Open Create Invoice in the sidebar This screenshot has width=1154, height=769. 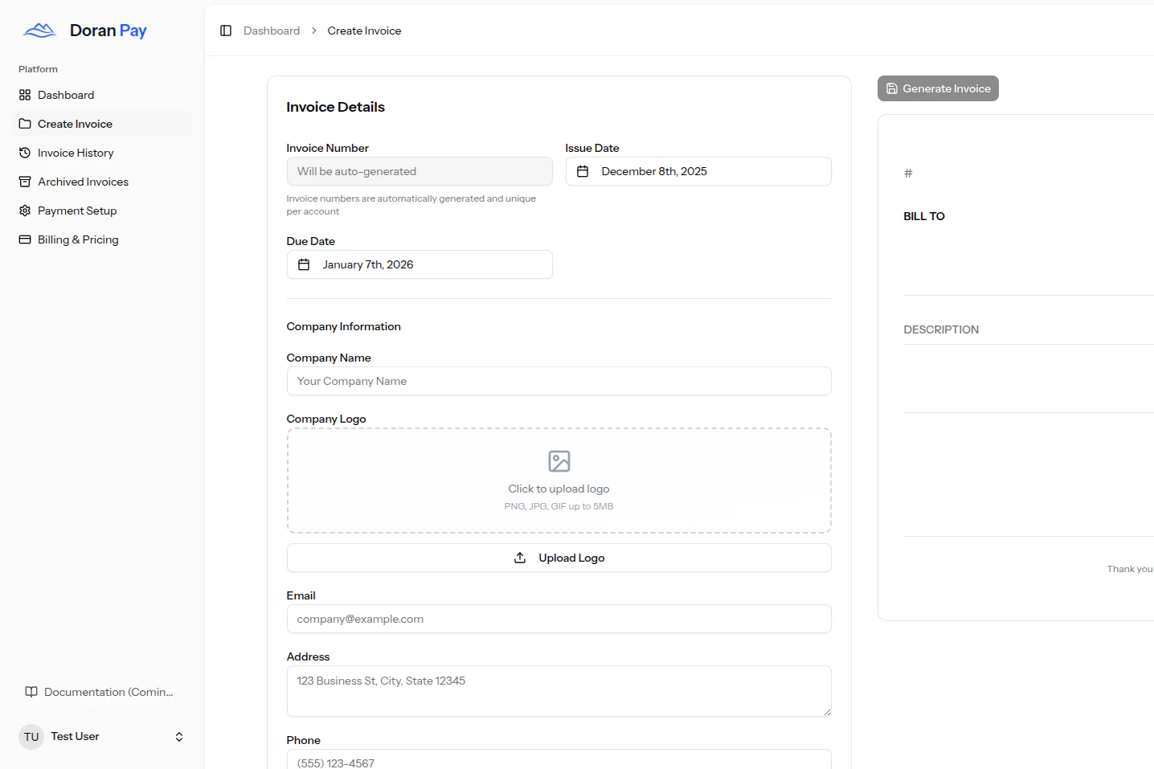(75, 124)
